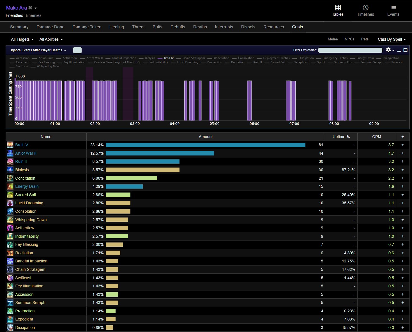Image resolution: width=412 pixels, height=332 pixels.
Task: Click the Broil IV spell icon
Action: coord(10,145)
